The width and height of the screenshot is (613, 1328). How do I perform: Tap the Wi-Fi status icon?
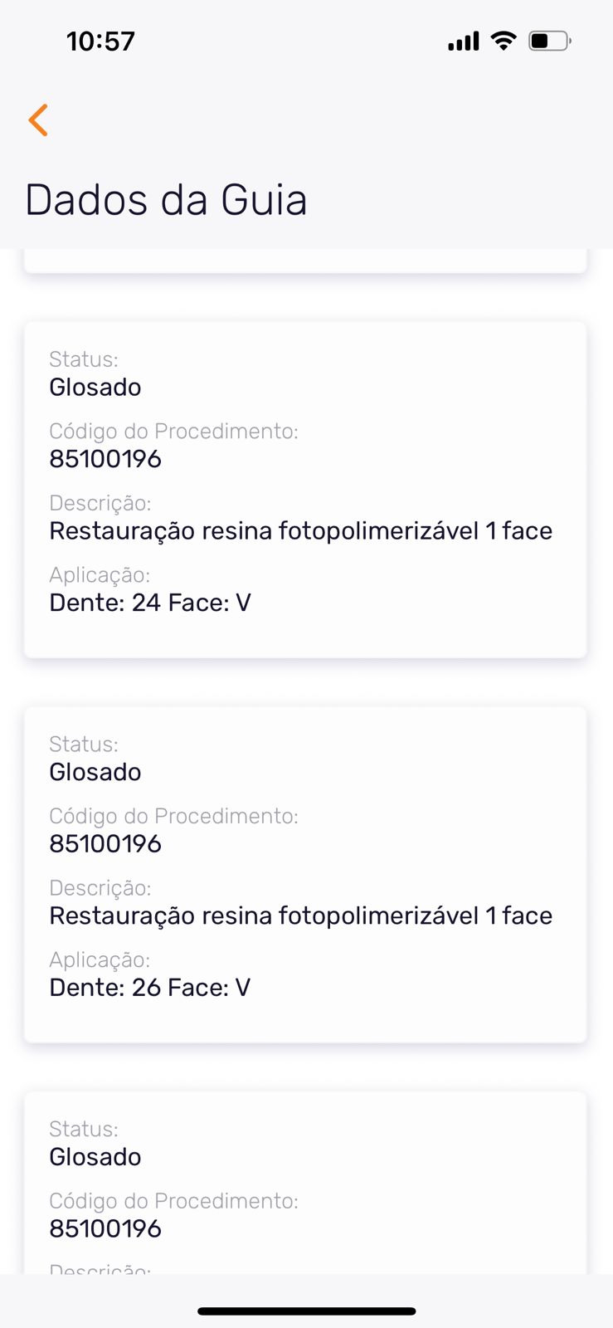[x=503, y=40]
